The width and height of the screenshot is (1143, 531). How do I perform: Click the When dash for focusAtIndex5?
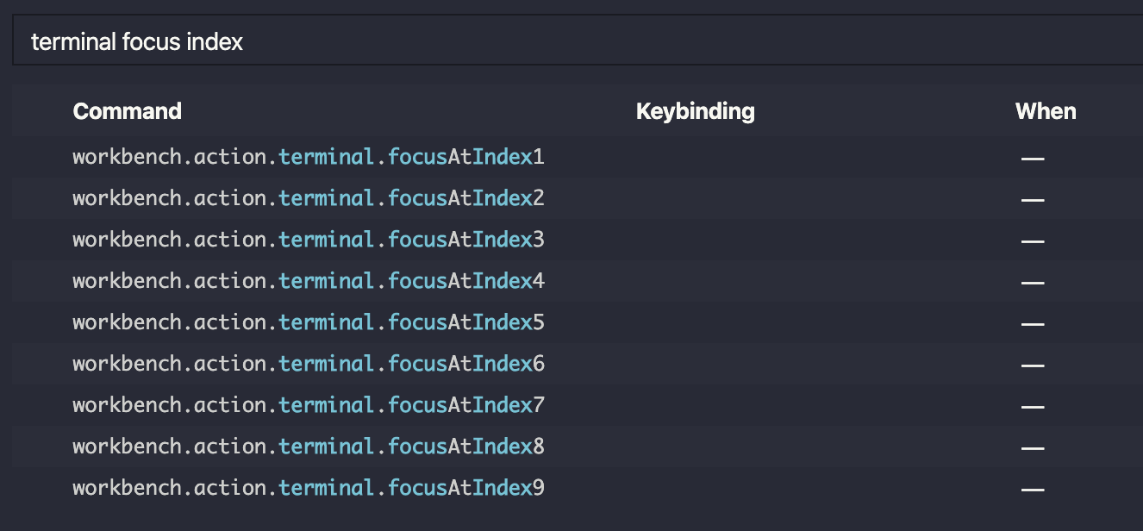coord(1032,322)
